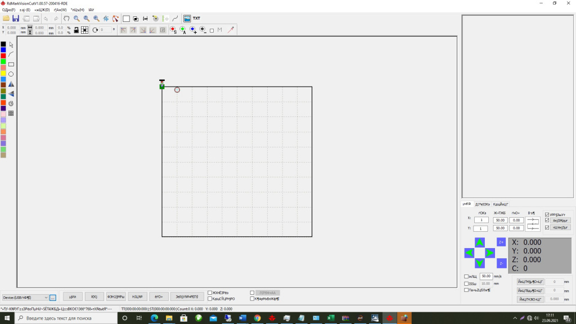This screenshot has width=576, height=324.
Task: Click the curve smoothing toolbar icon
Action: coord(175,19)
